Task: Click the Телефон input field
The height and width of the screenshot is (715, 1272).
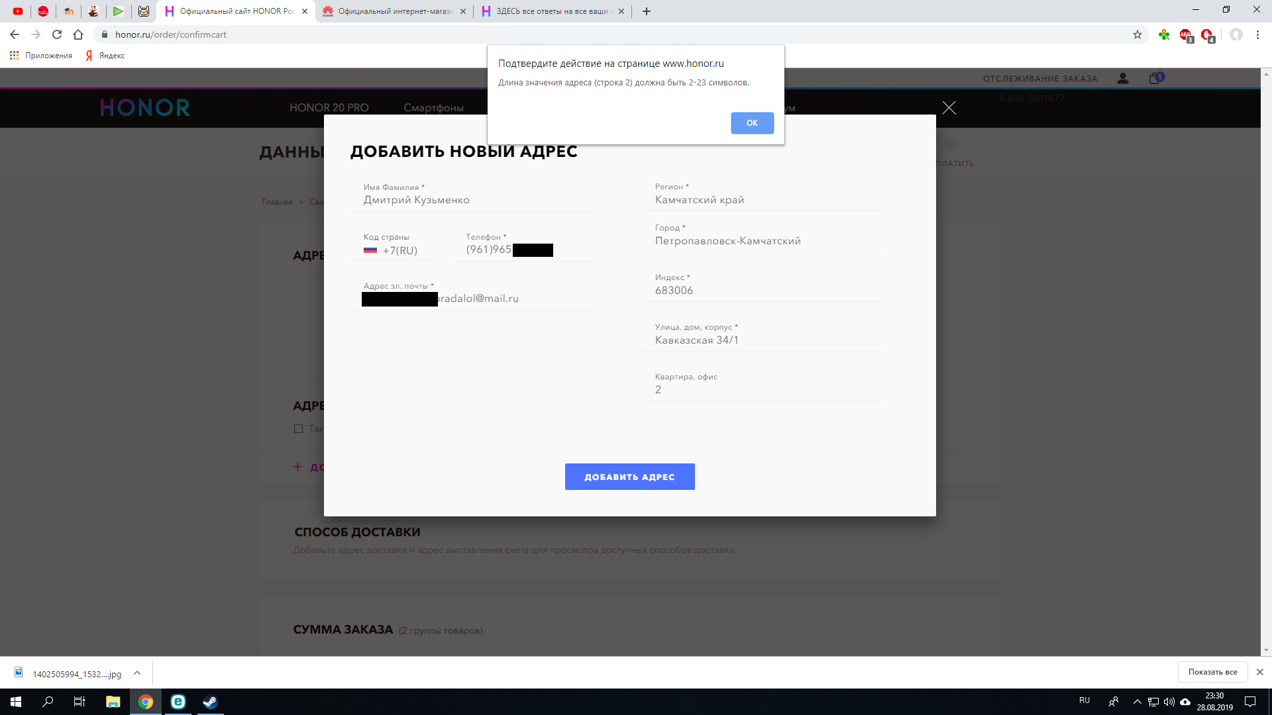Action: (523, 250)
